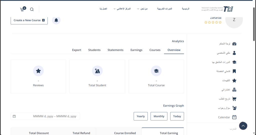Click the graduation cap Total Course icon
256x135 pixels.
(156, 71)
